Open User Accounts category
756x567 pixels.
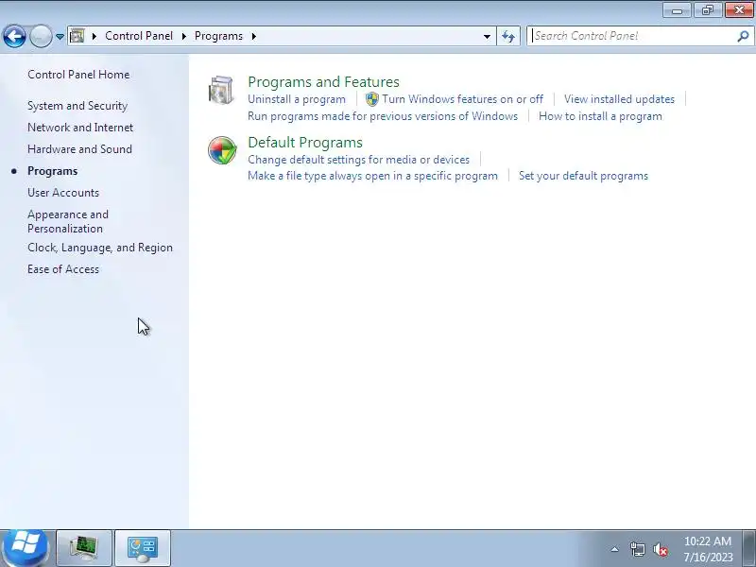pyautogui.click(x=63, y=193)
